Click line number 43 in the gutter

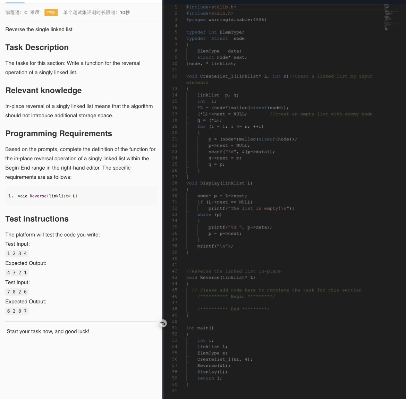pos(175,277)
